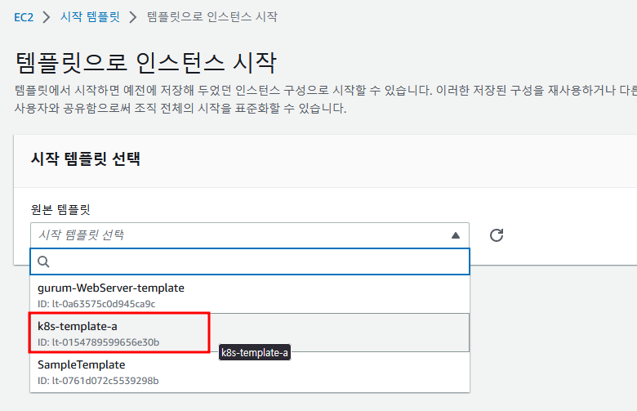The image size is (637, 411).
Task: Pick SampleTemplate launch template
Action: click(250, 371)
